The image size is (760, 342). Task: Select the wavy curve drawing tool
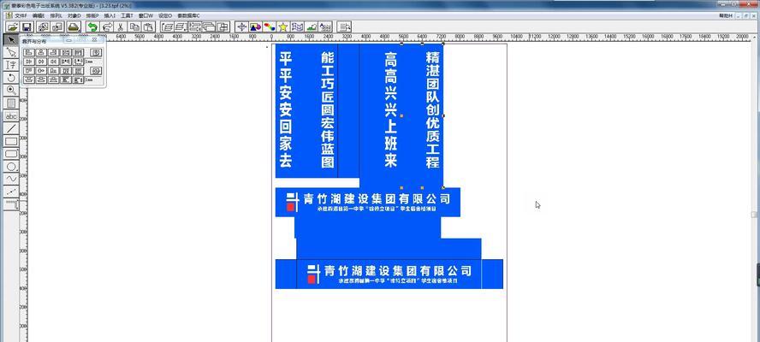[10, 180]
